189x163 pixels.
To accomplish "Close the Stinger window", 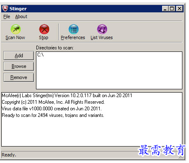I will click(x=179, y=9).
